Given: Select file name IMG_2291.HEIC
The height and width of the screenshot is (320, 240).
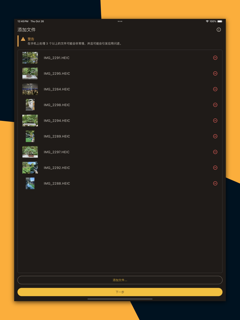Looking at the screenshot, I should pos(57,58).
